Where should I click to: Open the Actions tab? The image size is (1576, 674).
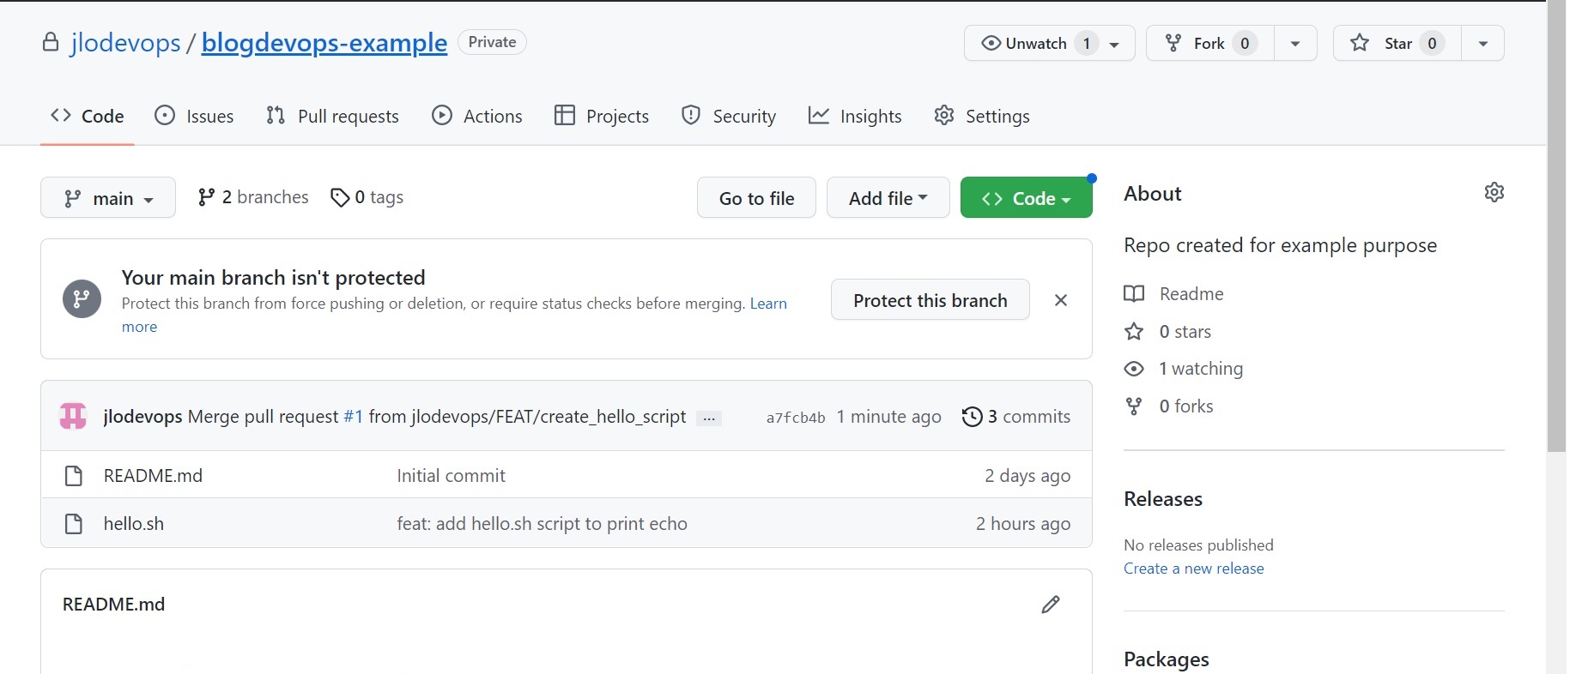[477, 116]
